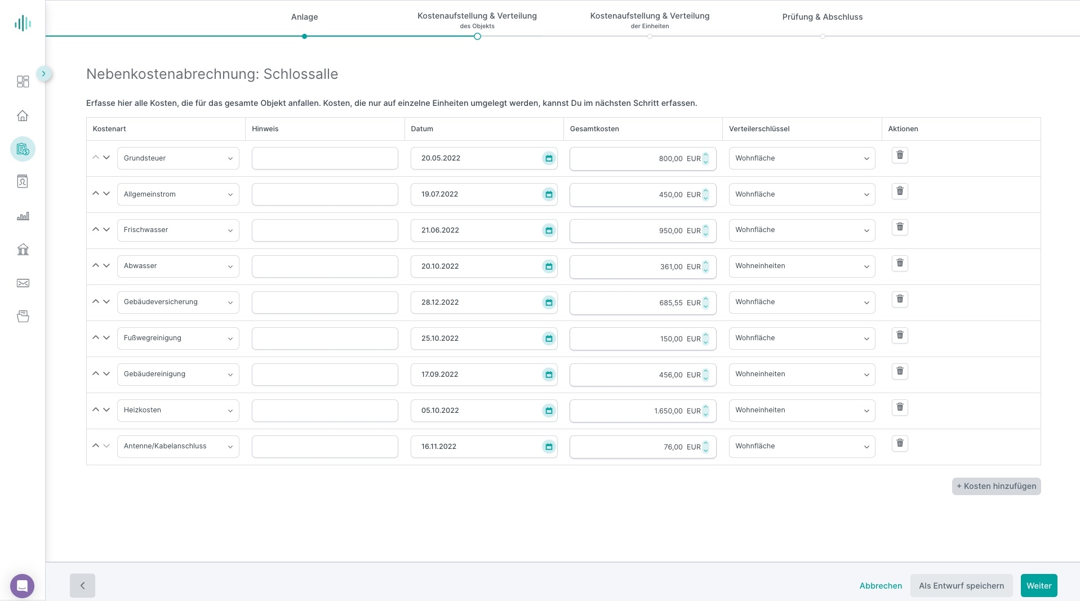Move the Gebäudeversicherung row down

point(106,302)
